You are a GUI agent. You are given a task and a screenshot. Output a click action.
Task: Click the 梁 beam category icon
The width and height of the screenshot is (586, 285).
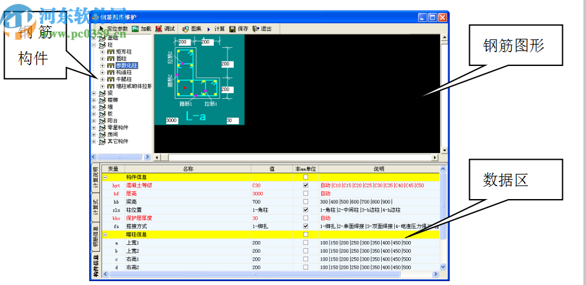pos(102,93)
